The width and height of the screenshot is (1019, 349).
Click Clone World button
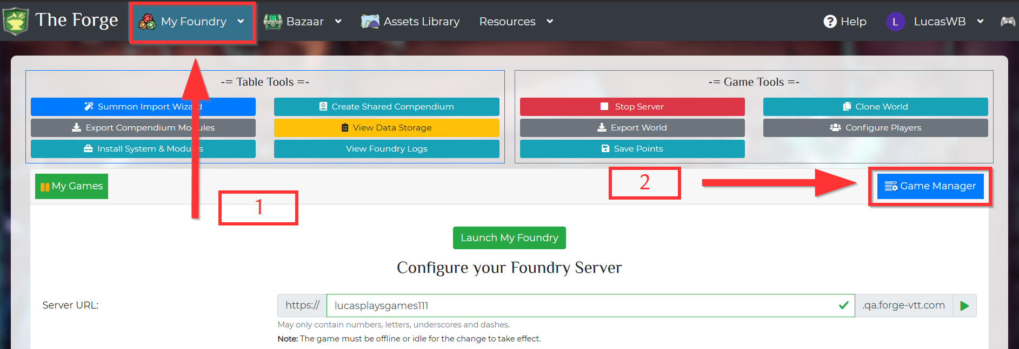pos(876,107)
